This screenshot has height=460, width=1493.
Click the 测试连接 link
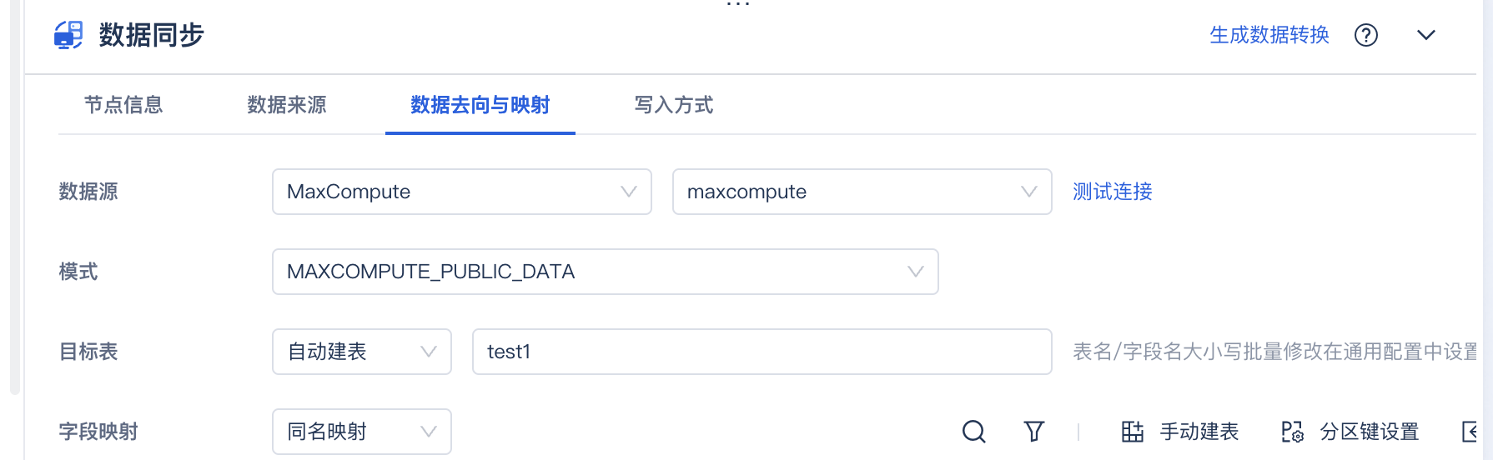[x=1112, y=192]
